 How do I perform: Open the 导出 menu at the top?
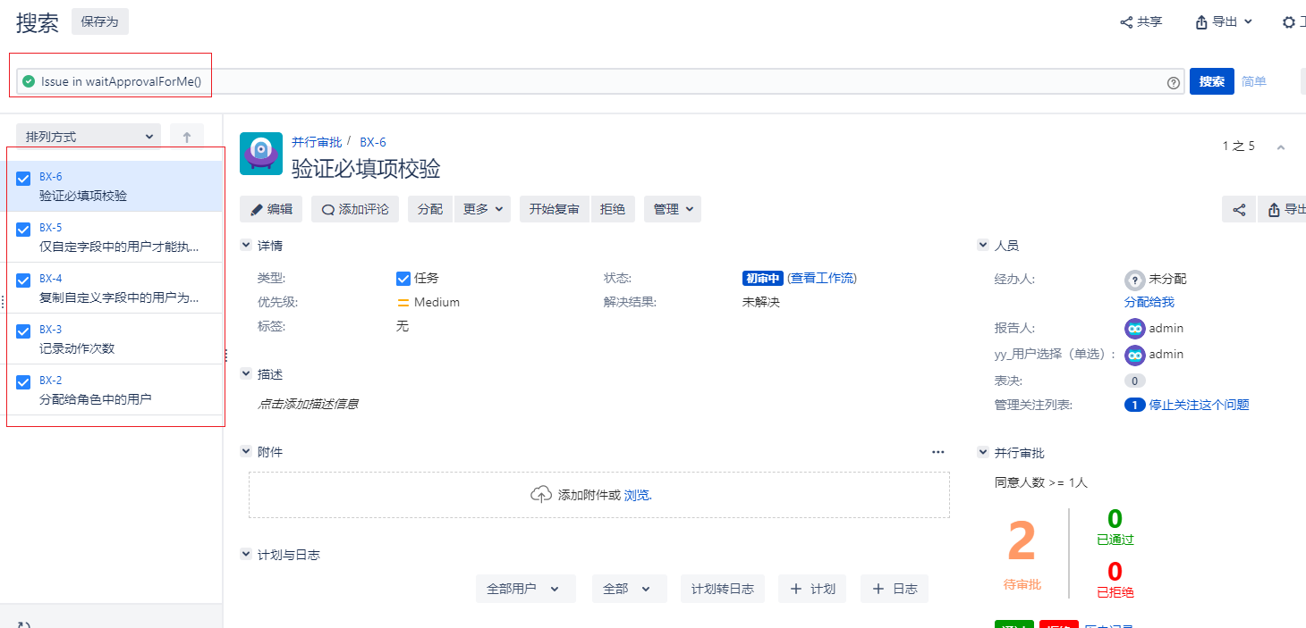(x=1224, y=22)
